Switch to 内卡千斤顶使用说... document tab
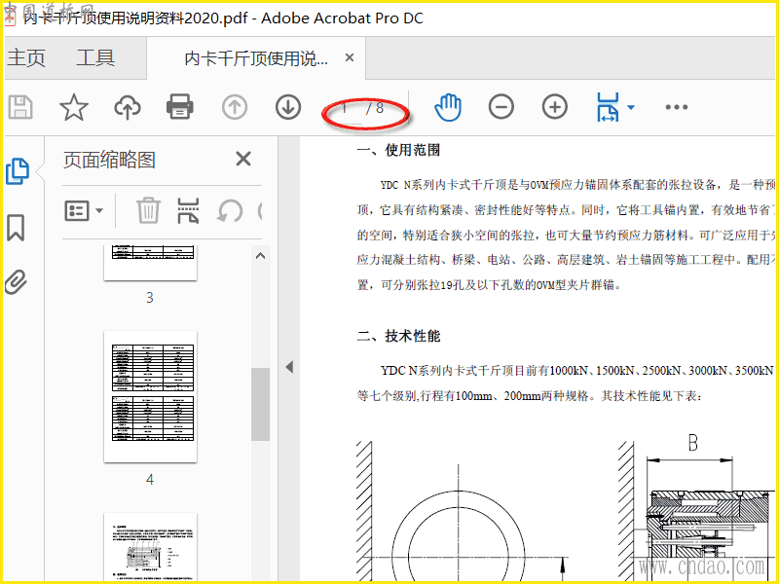The height and width of the screenshot is (584, 779). click(256, 58)
